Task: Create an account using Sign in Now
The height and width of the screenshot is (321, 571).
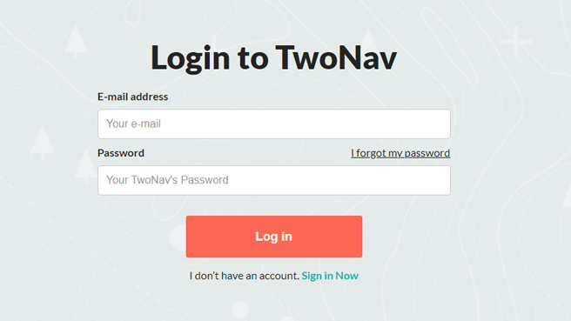Action: click(x=330, y=276)
